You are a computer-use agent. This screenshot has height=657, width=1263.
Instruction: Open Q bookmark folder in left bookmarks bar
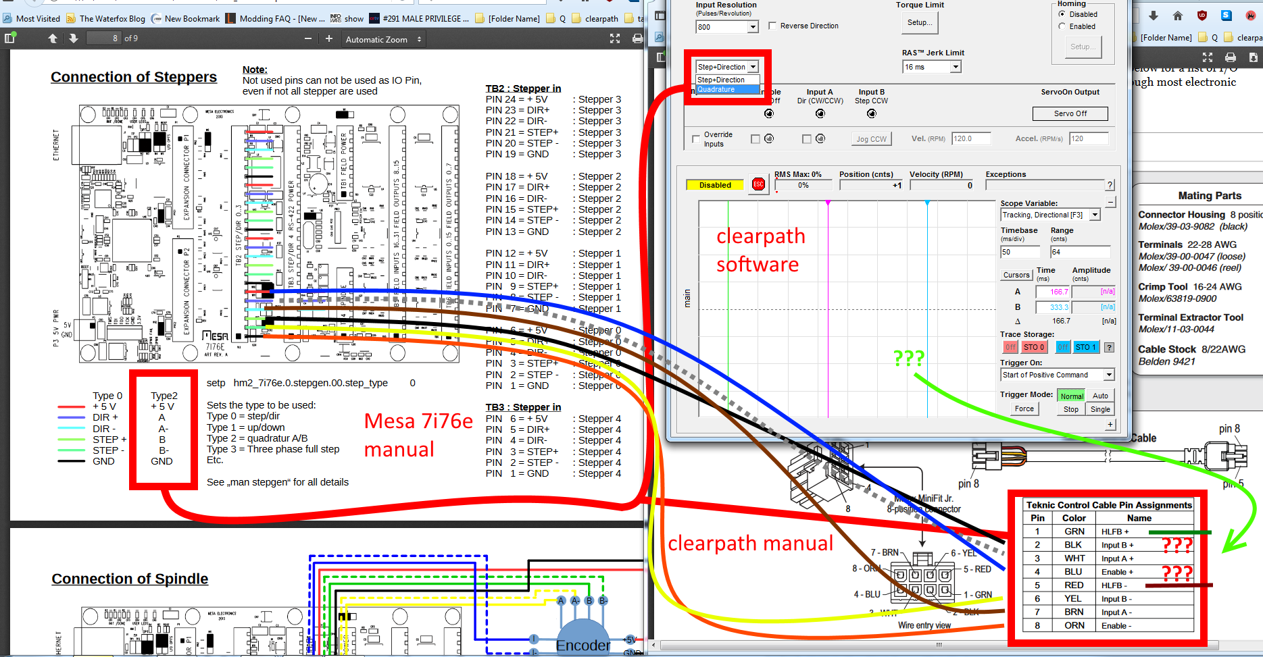pyautogui.click(x=555, y=18)
